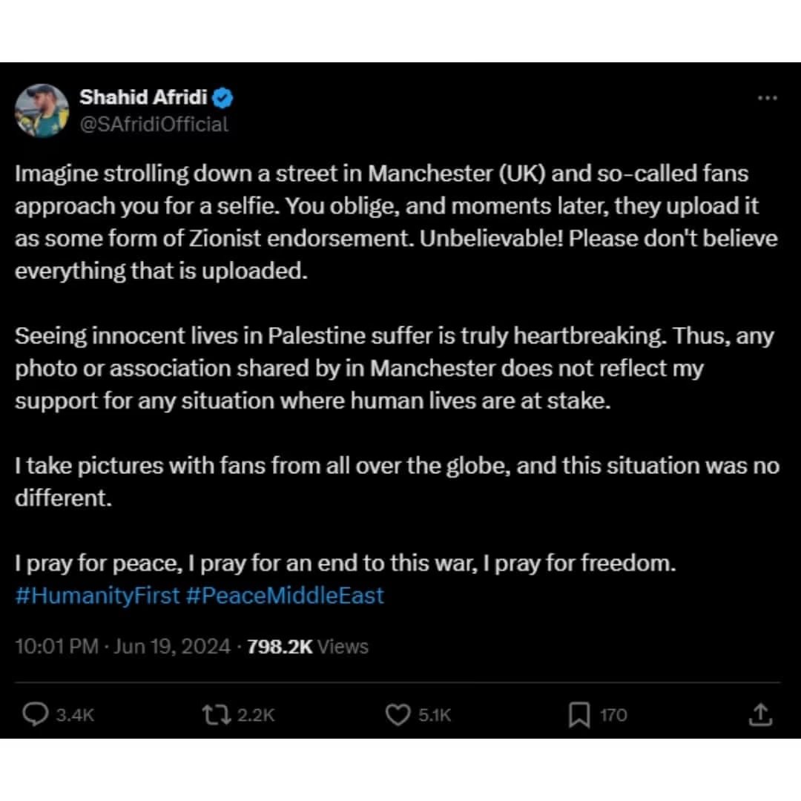Viewport: 801px width, 801px height.
Task: Click the share upload arrow icon
Action: pyautogui.click(x=761, y=714)
